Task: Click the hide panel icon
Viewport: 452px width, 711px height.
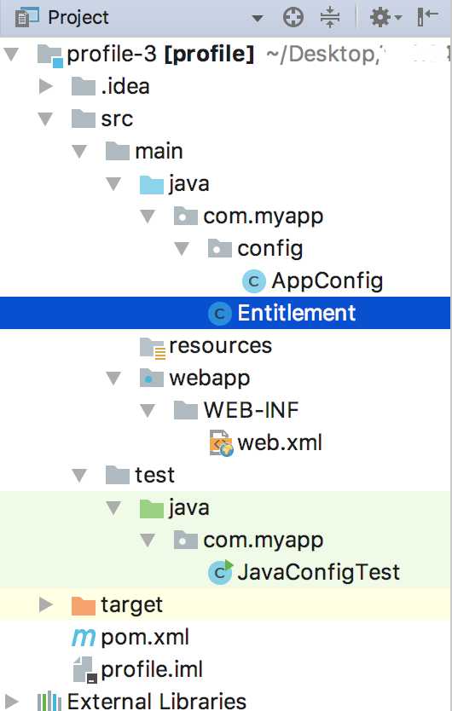Action: click(x=427, y=17)
